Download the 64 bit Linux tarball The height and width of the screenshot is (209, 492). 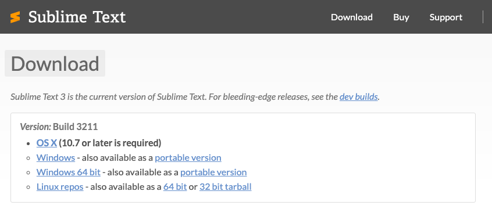(x=175, y=187)
